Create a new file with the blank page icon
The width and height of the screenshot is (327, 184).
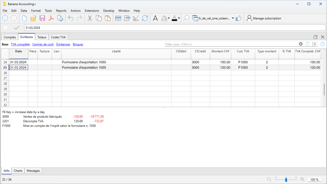tap(24, 18)
